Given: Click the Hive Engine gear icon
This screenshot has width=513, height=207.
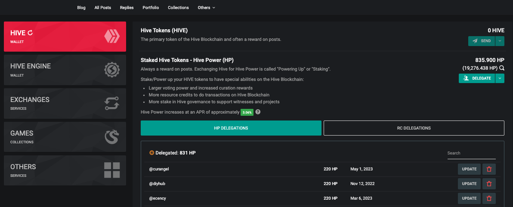Looking at the screenshot, I should 112,70.
